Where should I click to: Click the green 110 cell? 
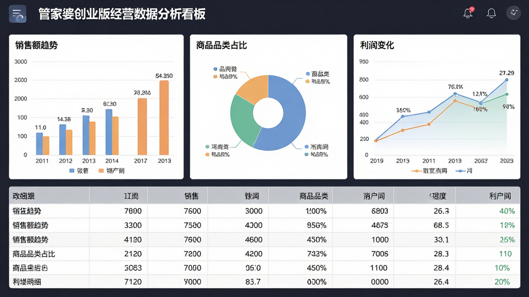(x=505, y=254)
